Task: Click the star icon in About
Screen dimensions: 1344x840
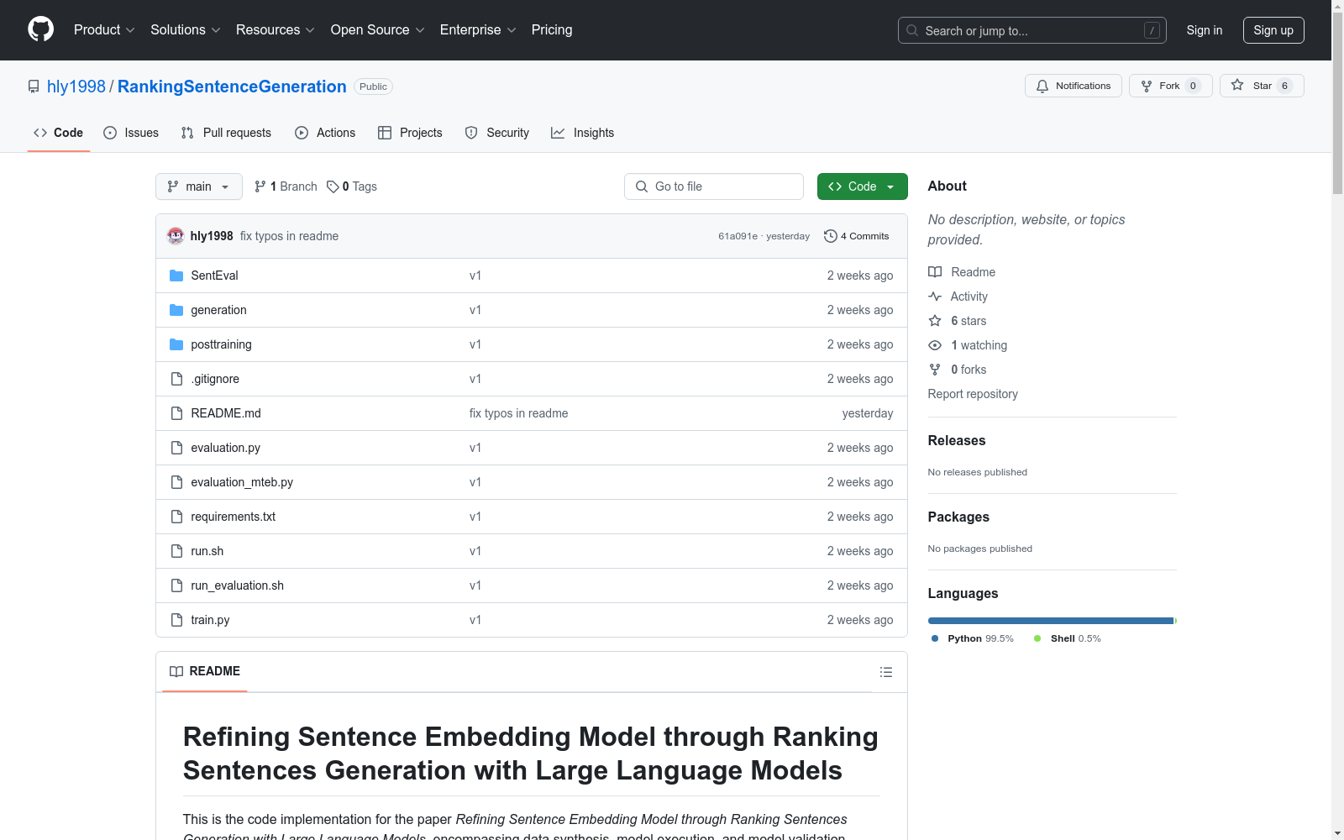Action: (x=935, y=321)
